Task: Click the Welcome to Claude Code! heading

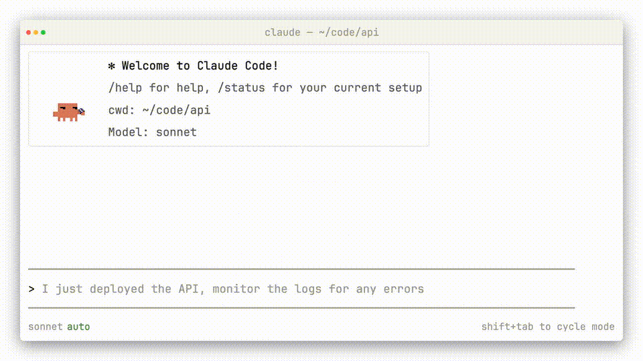Action: 200,66
